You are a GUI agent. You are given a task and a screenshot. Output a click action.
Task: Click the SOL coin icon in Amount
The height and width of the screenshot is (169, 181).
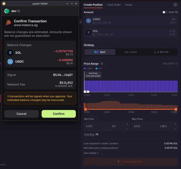click(89, 33)
